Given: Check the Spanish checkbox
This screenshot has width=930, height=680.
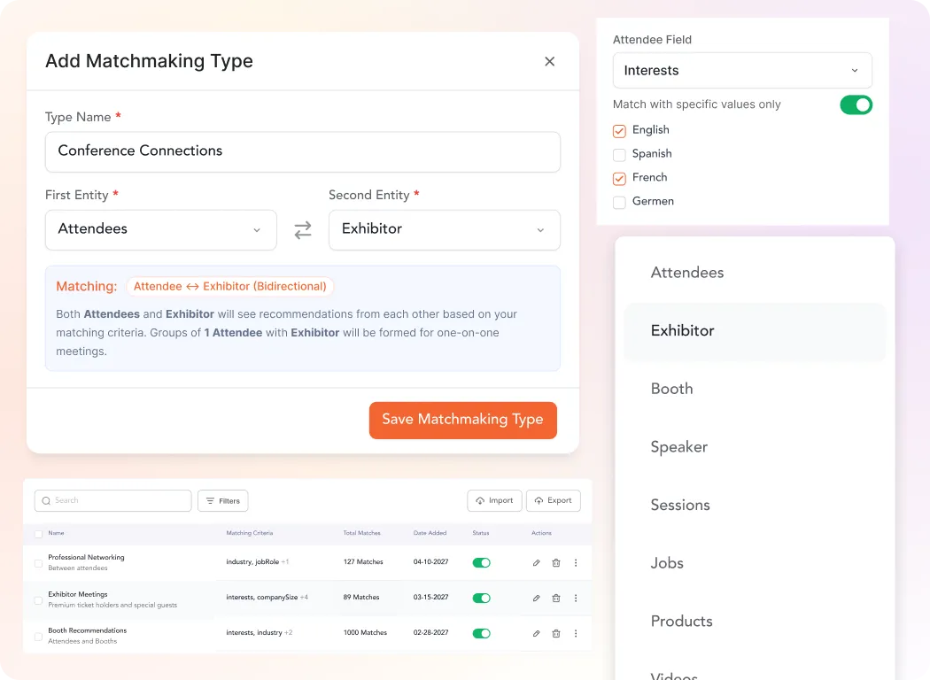Looking at the screenshot, I should coord(619,154).
